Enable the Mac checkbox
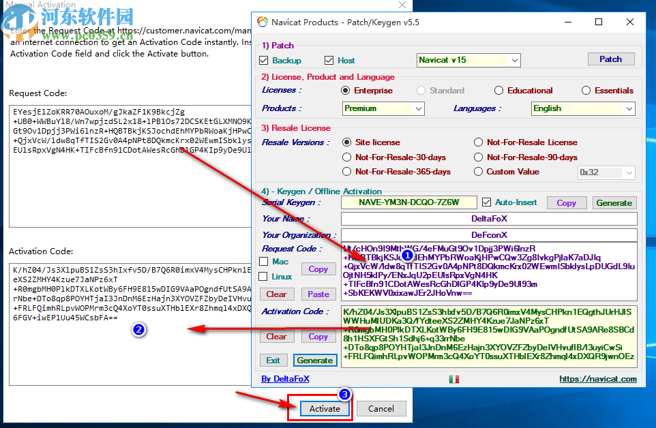This screenshot has width=656, height=428. click(264, 262)
